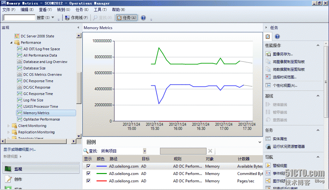
Task: Click the OpMaster Performance chart icon
Action: pos(20,119)
